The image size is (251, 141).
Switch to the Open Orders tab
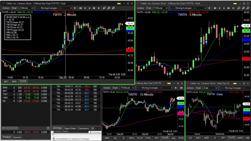(70, 128)
